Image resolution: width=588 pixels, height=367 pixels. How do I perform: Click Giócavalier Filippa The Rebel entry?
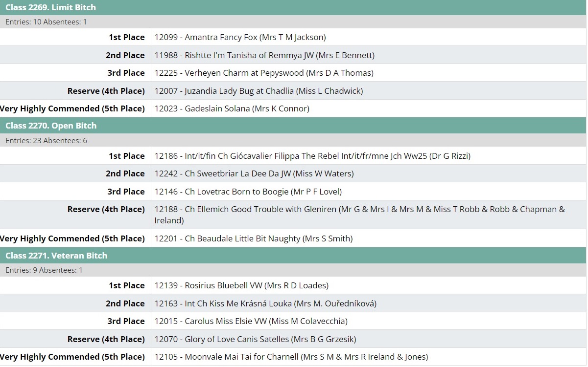click(x=312, y=156)
